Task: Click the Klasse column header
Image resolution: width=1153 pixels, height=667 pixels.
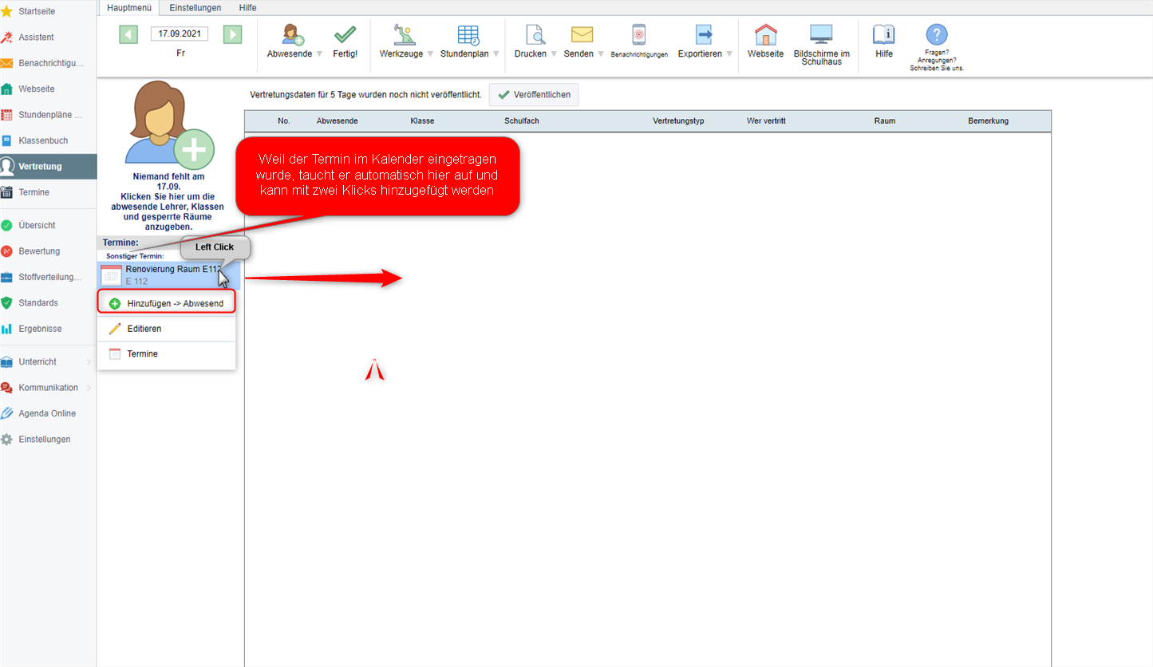Action: tap(422, 121)
